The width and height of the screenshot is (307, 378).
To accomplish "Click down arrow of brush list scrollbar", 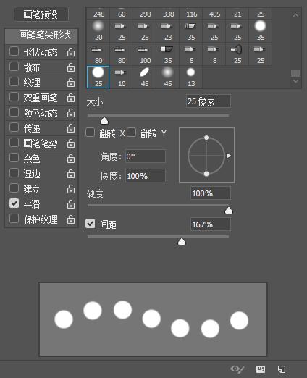I will tap(295, 81).
